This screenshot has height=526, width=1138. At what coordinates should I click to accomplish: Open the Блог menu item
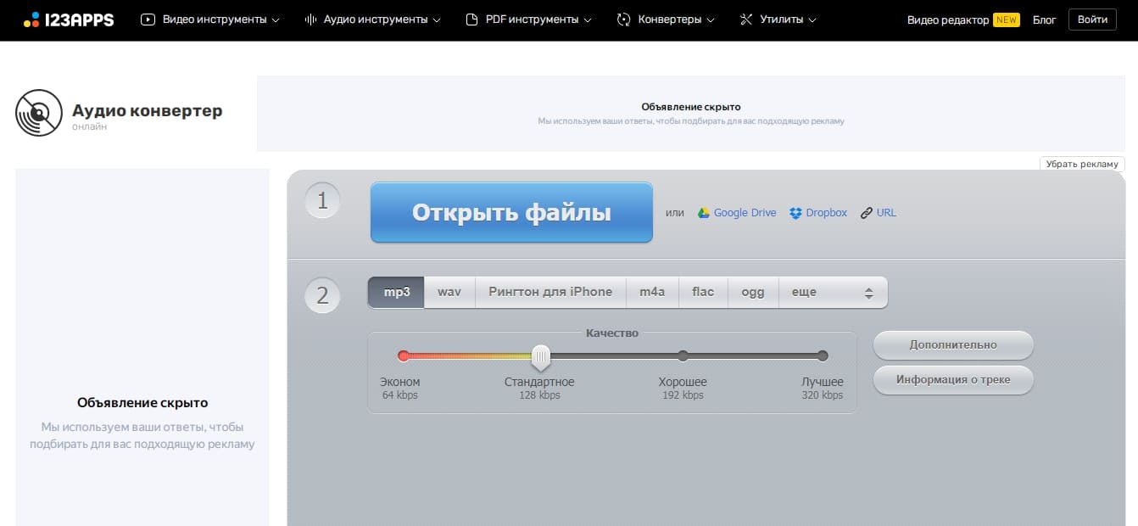[x=1044, y=20]
